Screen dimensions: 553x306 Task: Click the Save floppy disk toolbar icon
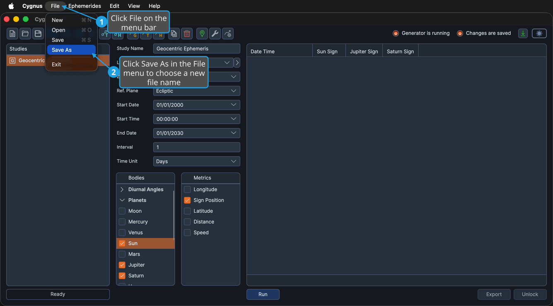[x=38, y=34]
